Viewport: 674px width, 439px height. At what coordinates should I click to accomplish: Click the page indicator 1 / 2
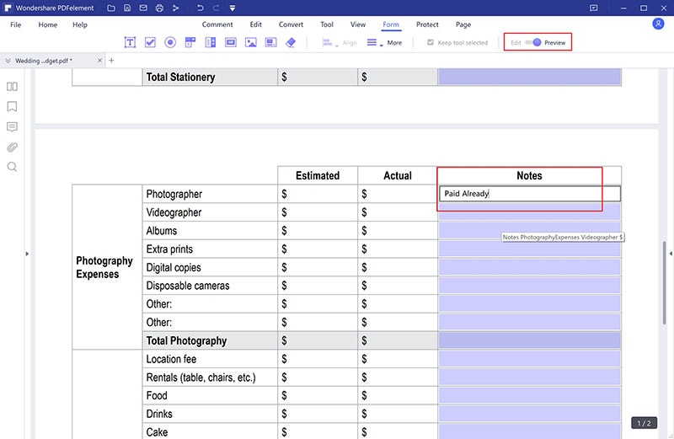click(644, 423)
